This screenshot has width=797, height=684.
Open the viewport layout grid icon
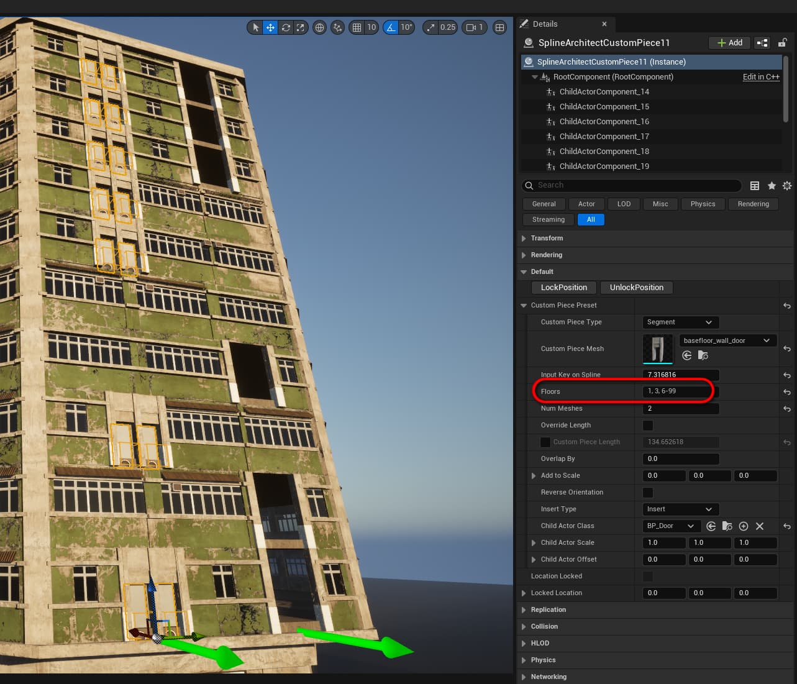pyautogui.click(x=499, y=27)
